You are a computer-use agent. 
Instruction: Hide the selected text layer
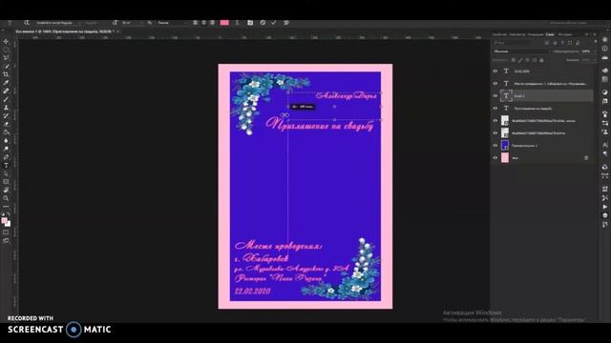click(x=495, y=95)
